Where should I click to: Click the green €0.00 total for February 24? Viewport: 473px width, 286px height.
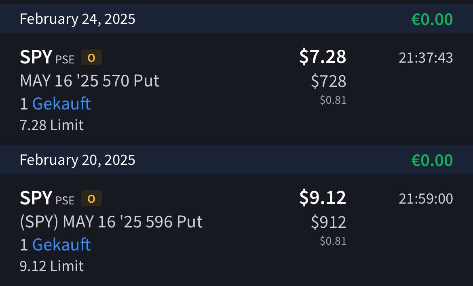[x=432, y=19]
